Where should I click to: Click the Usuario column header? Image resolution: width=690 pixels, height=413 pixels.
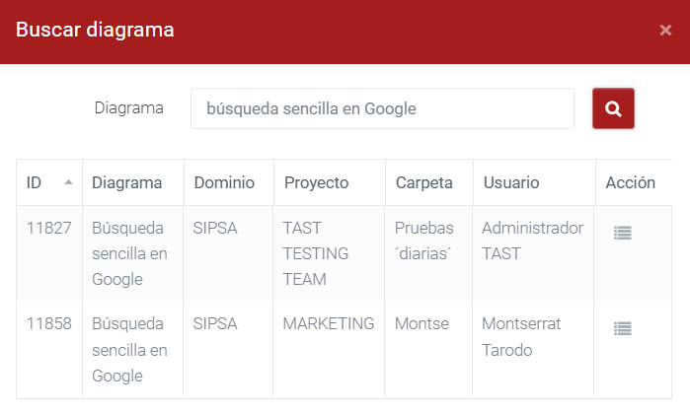coord(511,182)
